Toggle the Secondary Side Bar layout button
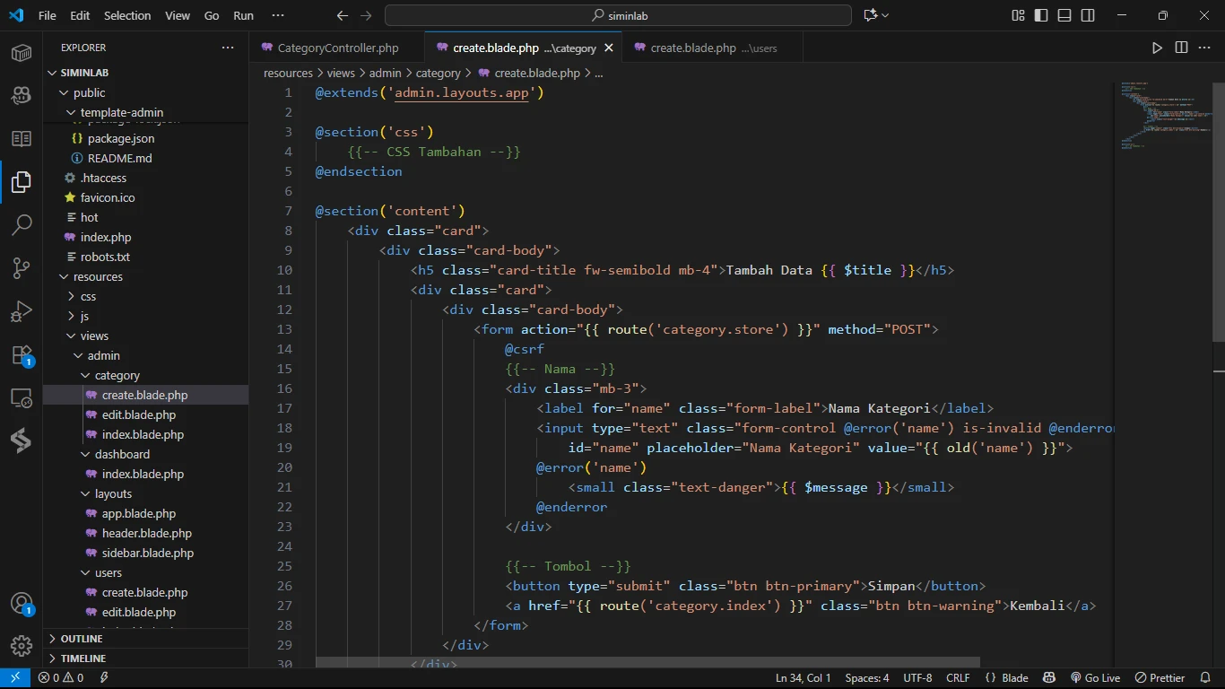The width and height of the screenshot is (1225, 689). (1088, 15)
